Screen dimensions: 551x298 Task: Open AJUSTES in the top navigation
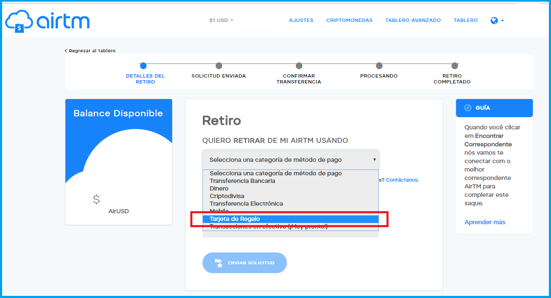301,20
